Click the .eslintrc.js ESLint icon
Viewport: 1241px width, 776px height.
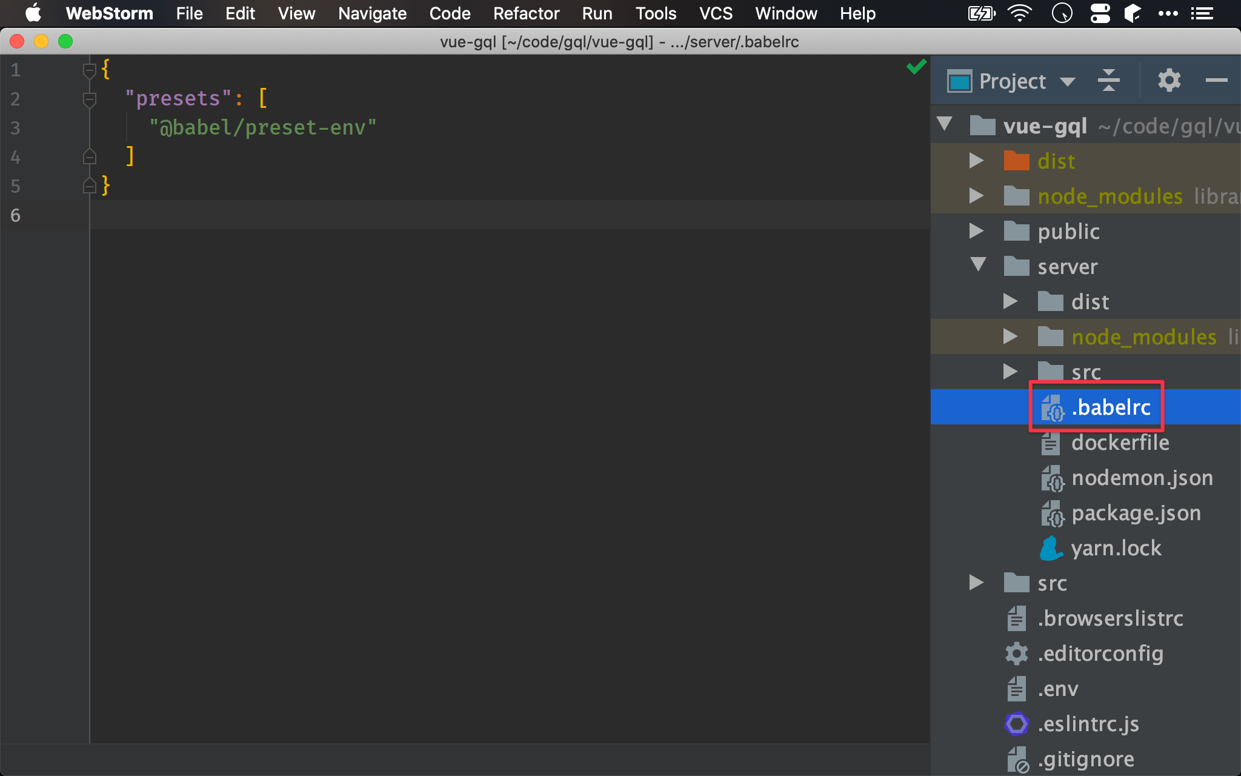pos(1016,724)
